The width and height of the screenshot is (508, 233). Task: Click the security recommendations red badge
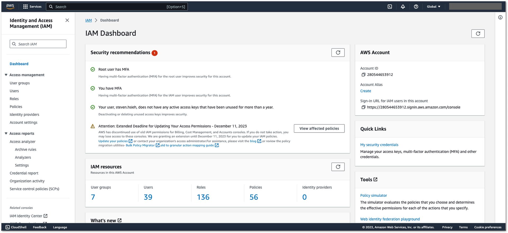155,53
